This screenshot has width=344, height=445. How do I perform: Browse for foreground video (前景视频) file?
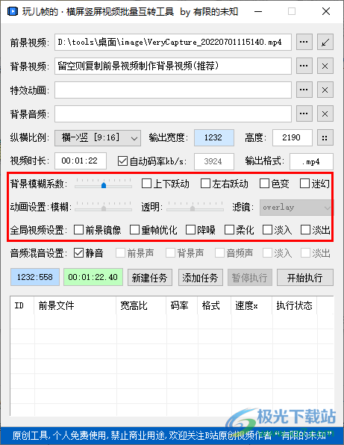(304, 42)
